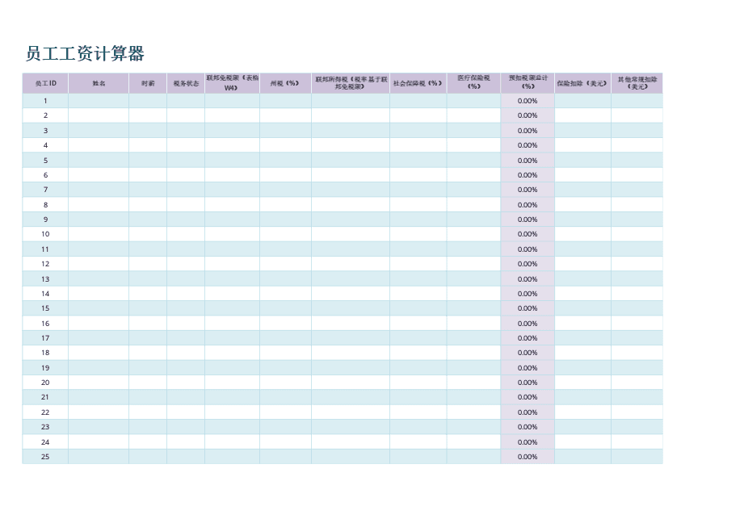740x523 pixels.
Task: Click the 姓名 cell for employee 2
Action: click(x=99, y=115)
